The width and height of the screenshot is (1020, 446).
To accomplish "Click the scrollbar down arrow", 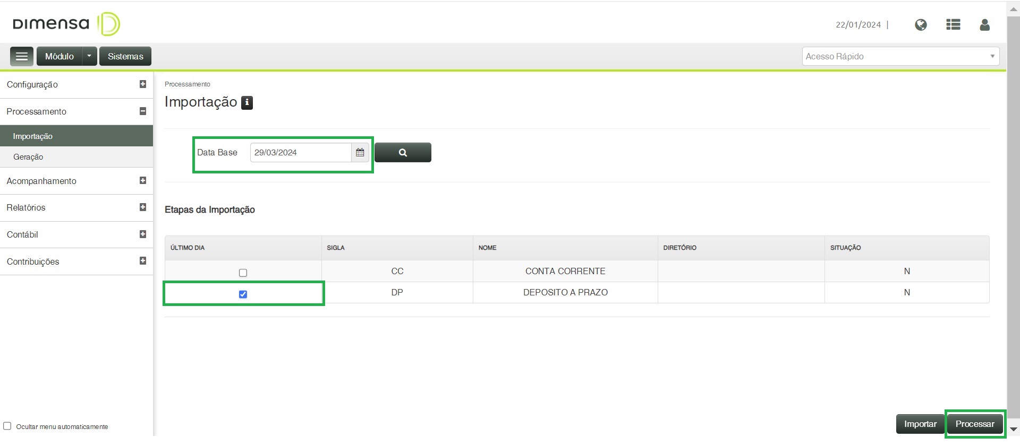I will click(1014, 429).
